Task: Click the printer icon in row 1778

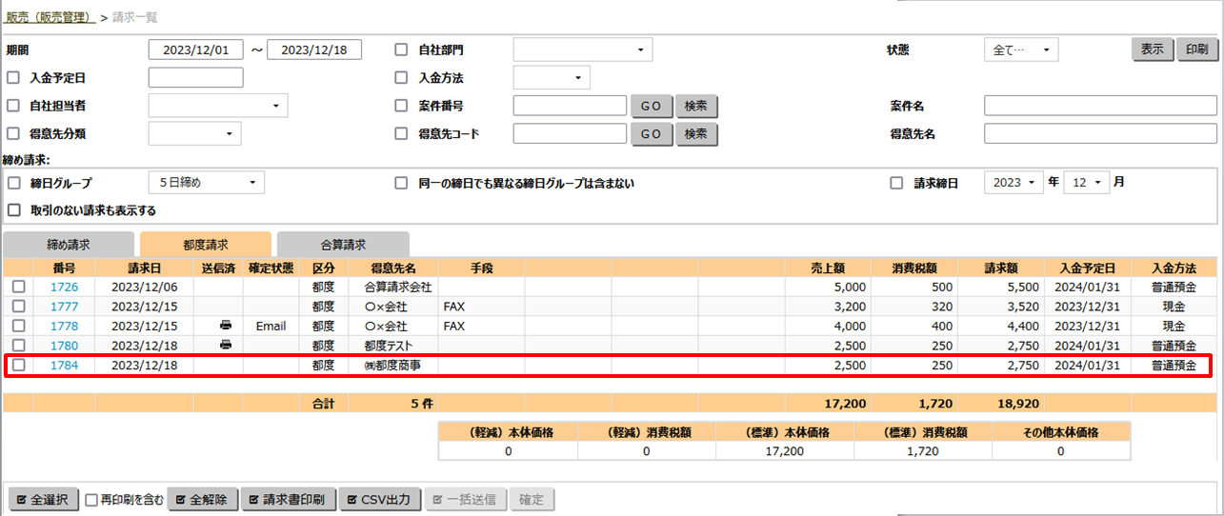Action: 225,326
